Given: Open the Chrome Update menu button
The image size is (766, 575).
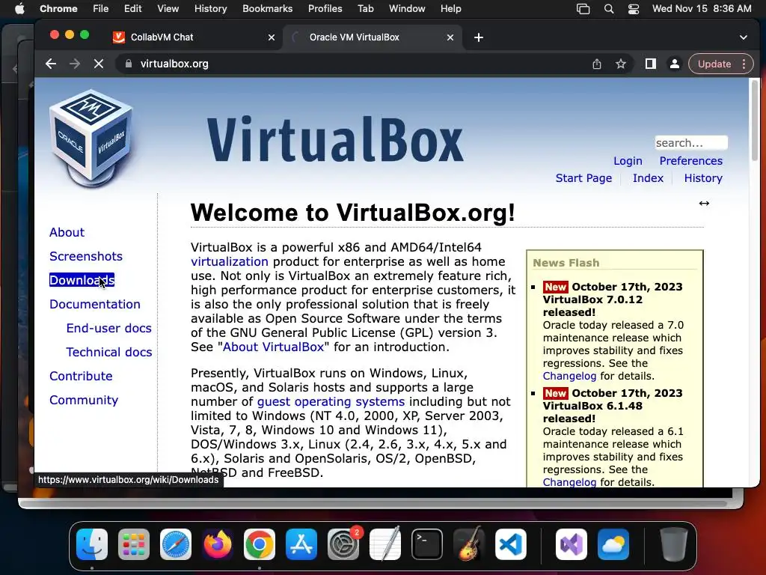Looking at the screenshot, I should [x=721, y=64].
